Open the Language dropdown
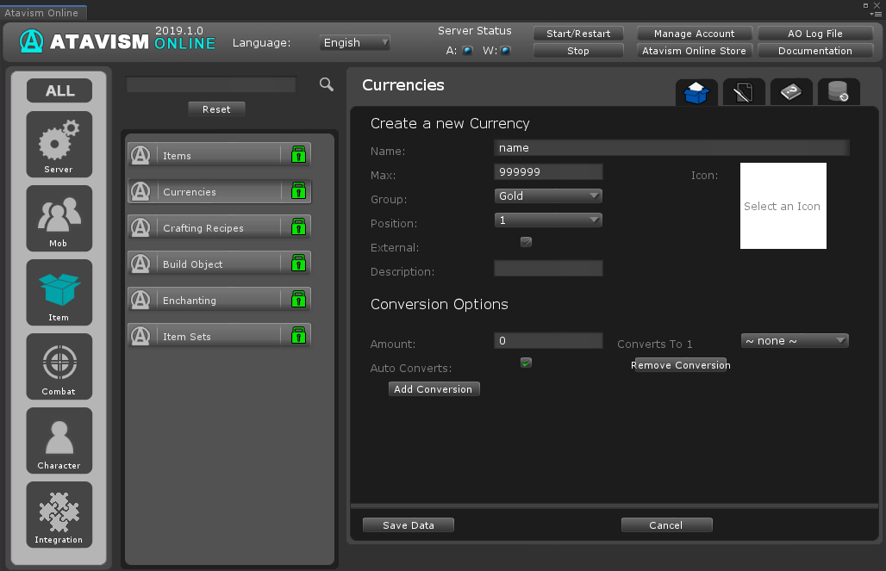The width and height of the screenshot is (886, 571). (355, 42)
